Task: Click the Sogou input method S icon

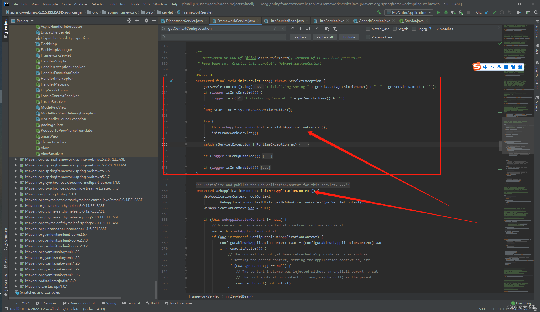Action: (477, 67)
